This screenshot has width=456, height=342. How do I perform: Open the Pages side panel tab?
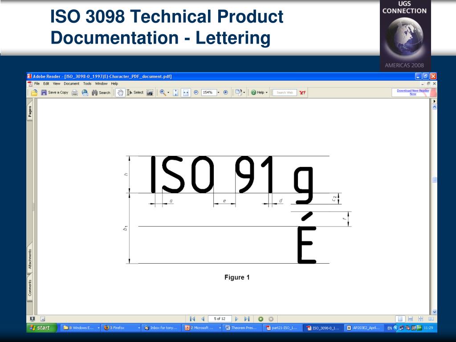(30, 111)
